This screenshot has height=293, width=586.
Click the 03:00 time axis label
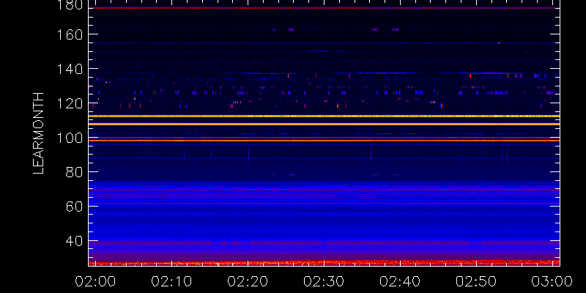[x=553, y=281]
